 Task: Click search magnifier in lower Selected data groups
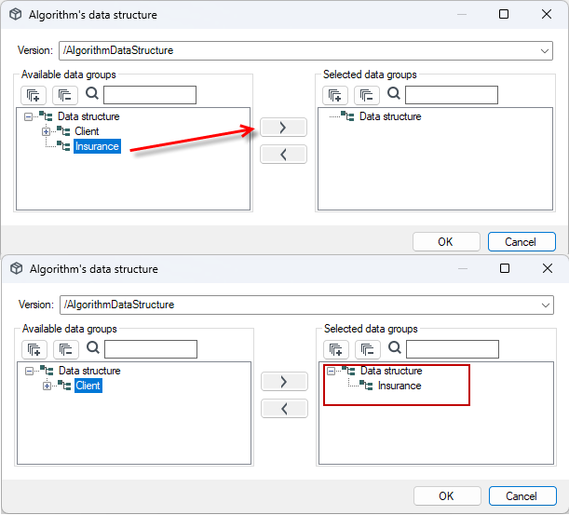pos(395,347)
